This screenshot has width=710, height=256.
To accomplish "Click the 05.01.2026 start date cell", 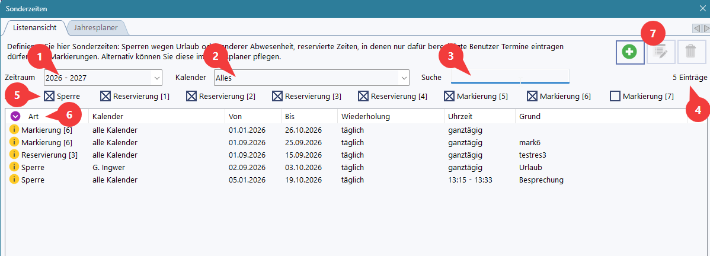I will pyautogui.click(x=247, y=180).
